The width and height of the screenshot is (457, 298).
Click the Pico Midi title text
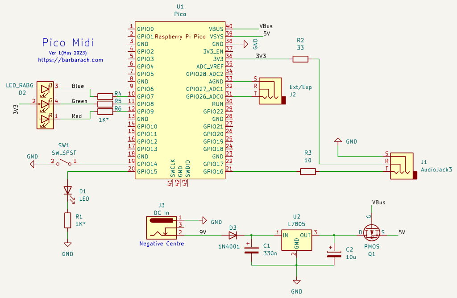[x=68, y=42]
